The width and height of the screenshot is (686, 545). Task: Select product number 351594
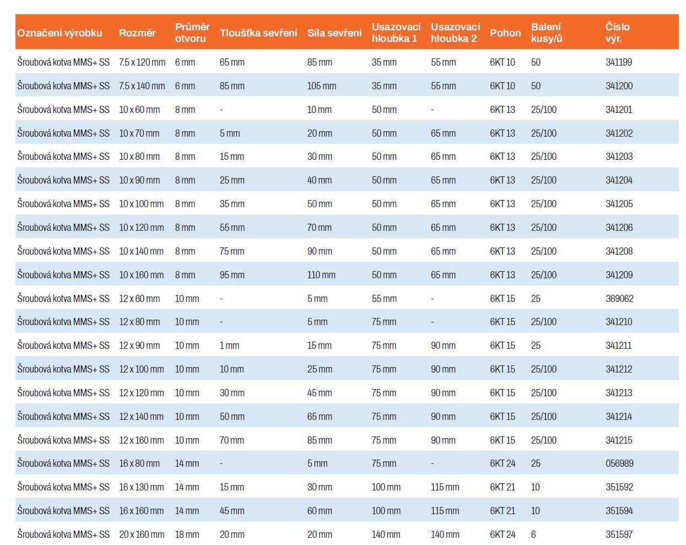click(619, 511)
